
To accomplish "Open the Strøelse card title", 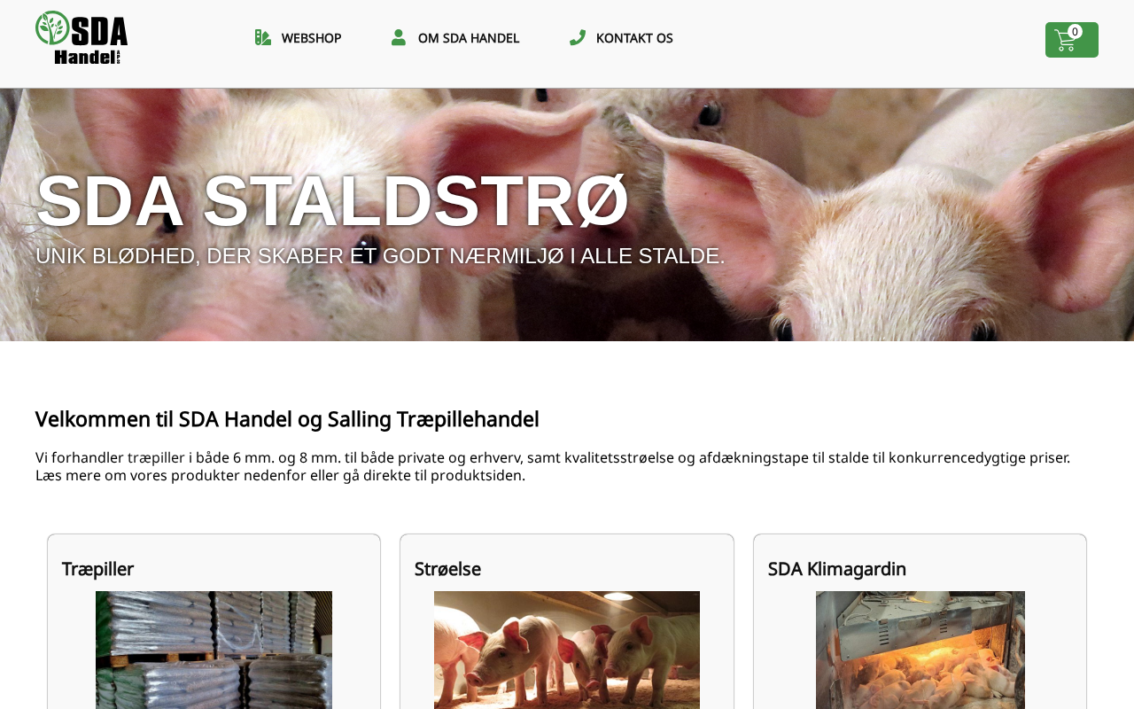I will pyautogui.click(x=447, y=569).
